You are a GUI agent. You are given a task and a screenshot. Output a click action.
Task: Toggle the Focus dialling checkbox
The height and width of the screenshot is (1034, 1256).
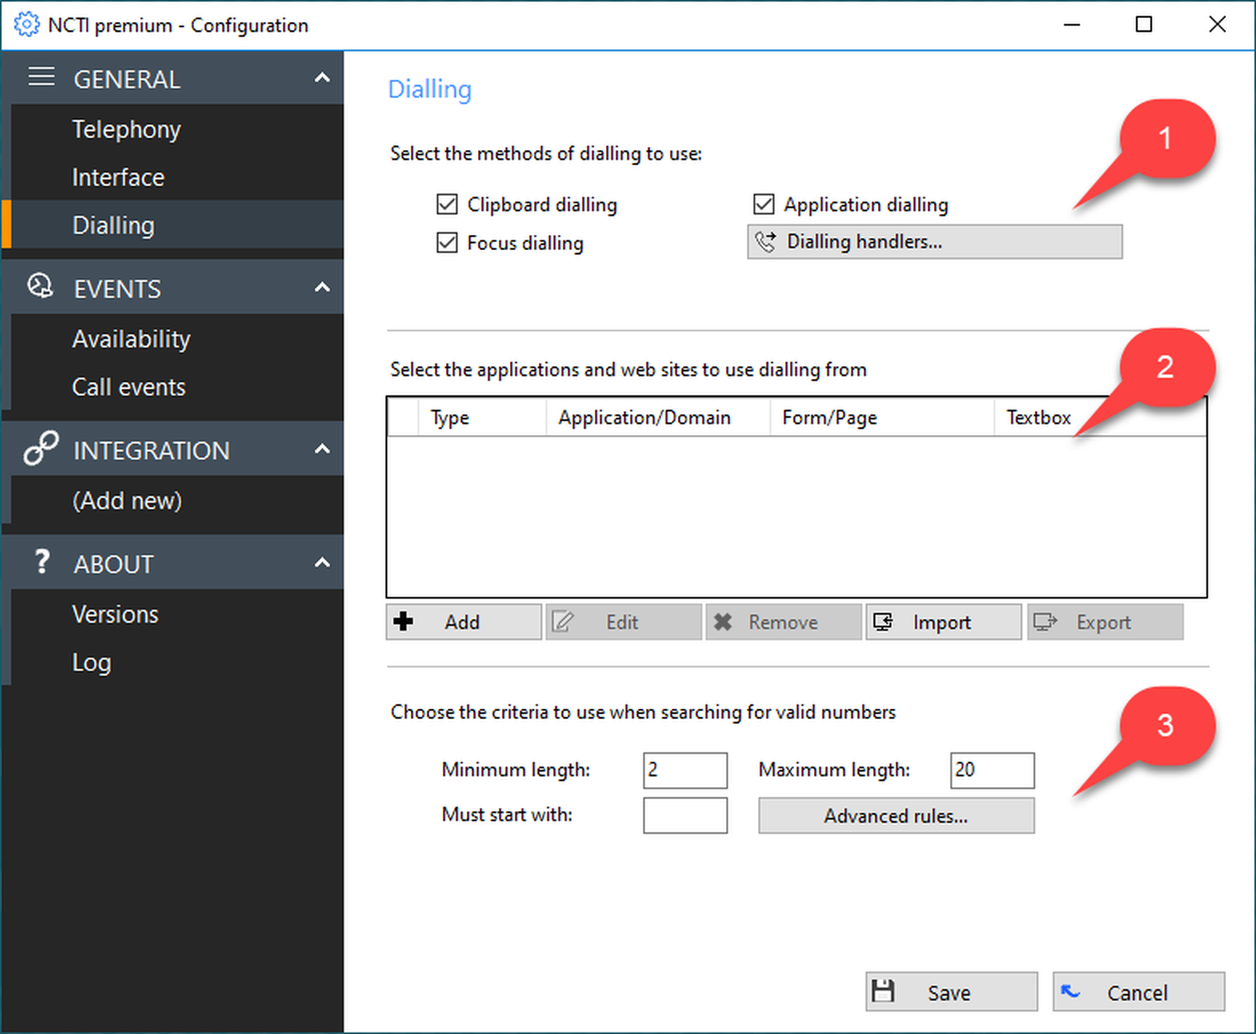(447, 242)
